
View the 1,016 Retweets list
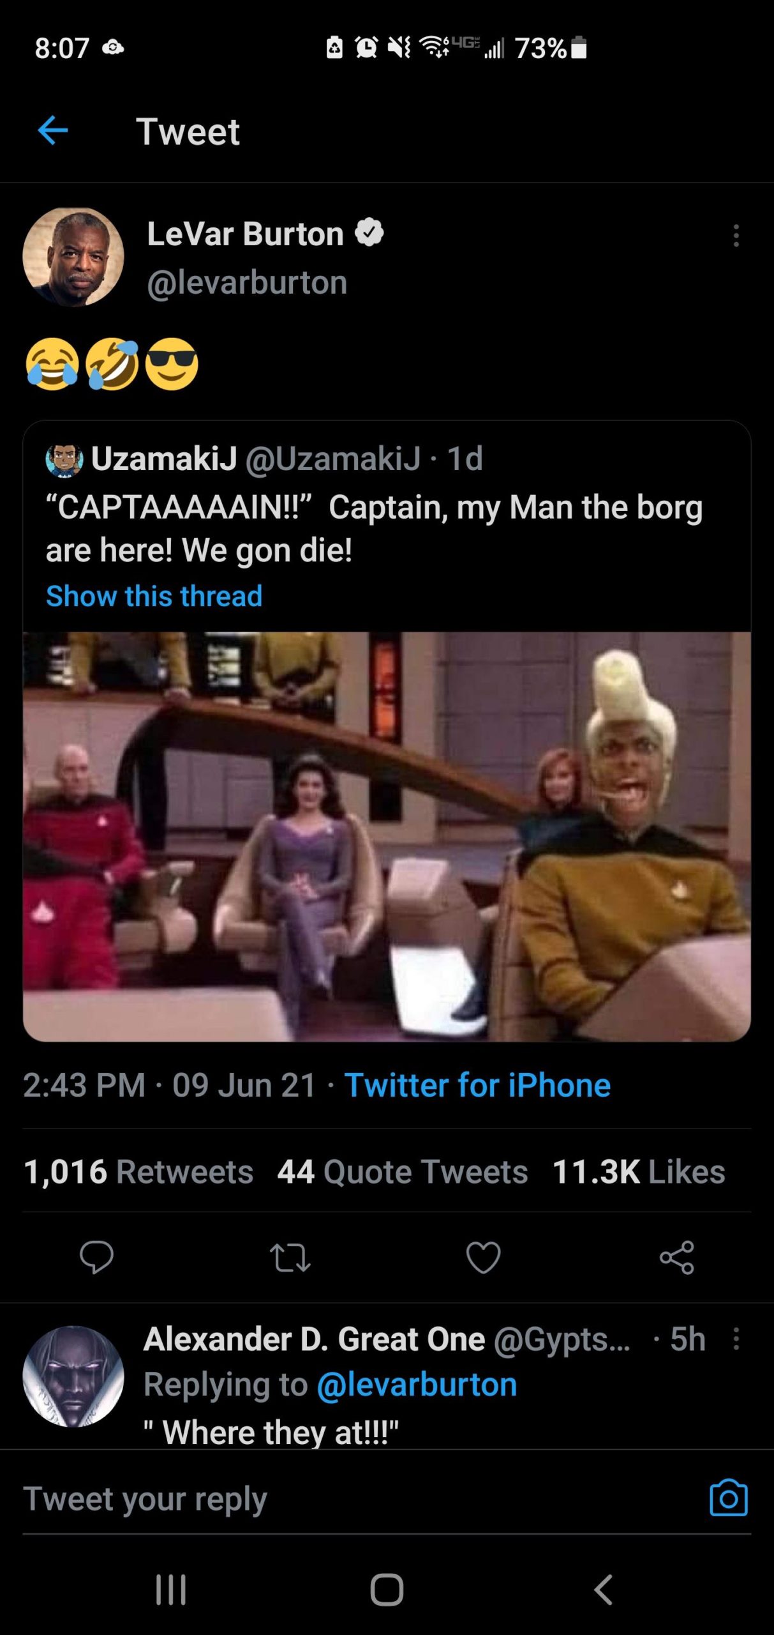(138, 1172)
